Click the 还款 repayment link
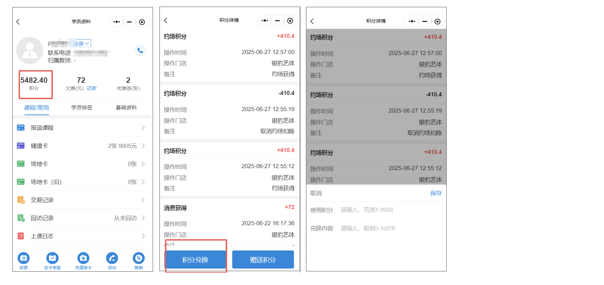The height and width of the screenshot is (285, 604). (x=92, y=88)
